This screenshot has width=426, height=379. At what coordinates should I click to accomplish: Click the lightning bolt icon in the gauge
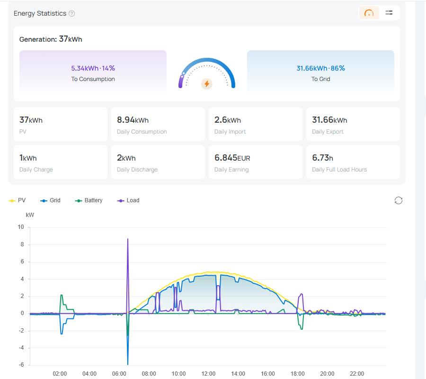click(x=207, y=84)
